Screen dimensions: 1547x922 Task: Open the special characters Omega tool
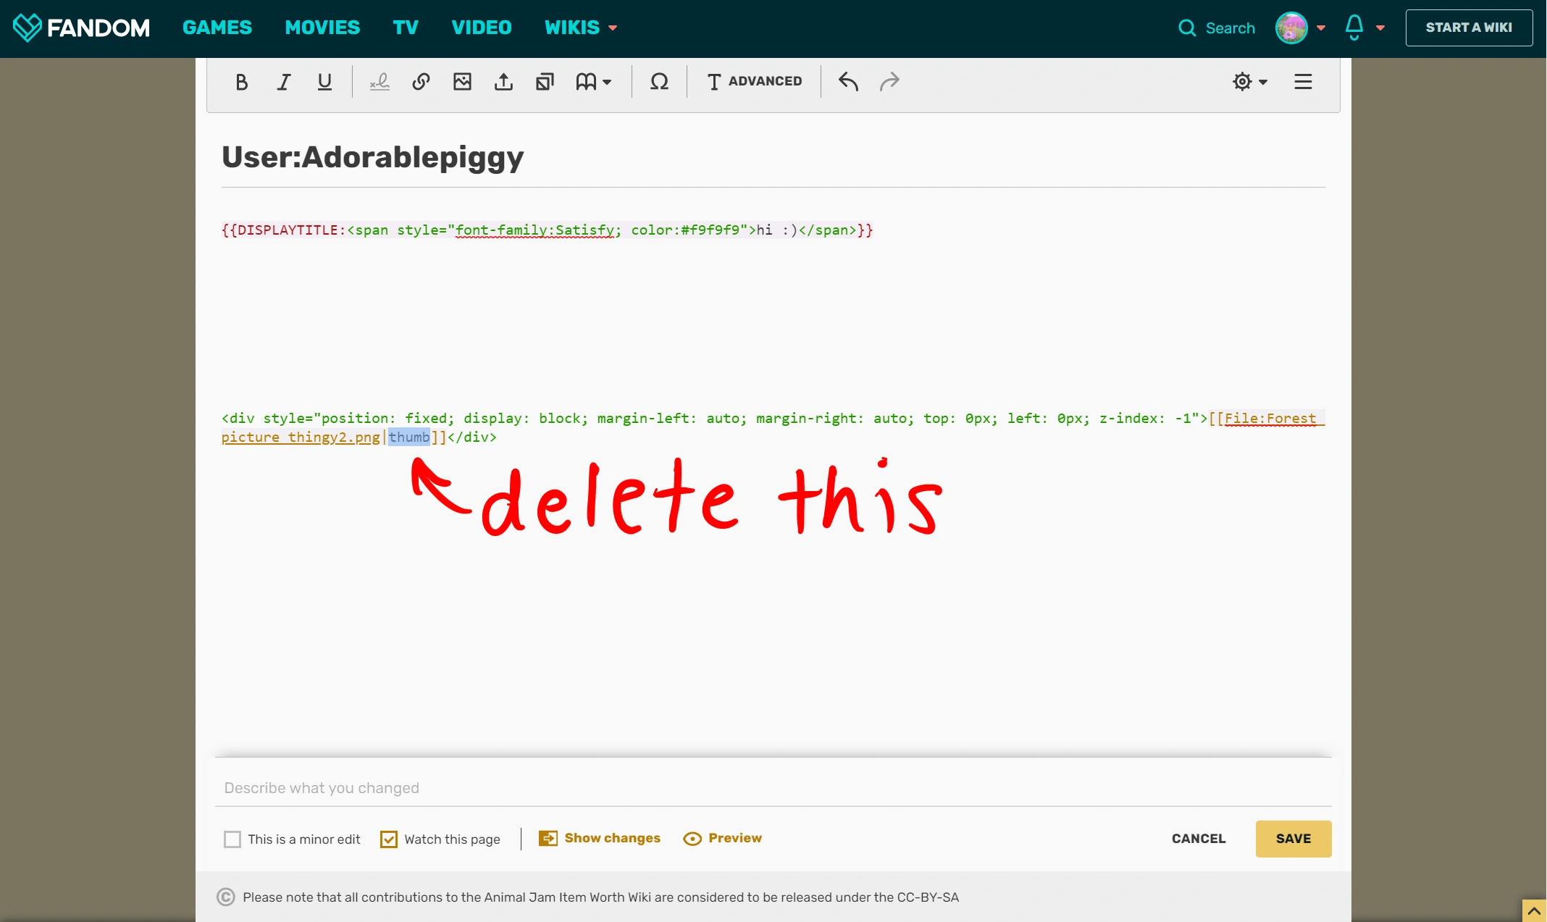[x=659, y=82]
